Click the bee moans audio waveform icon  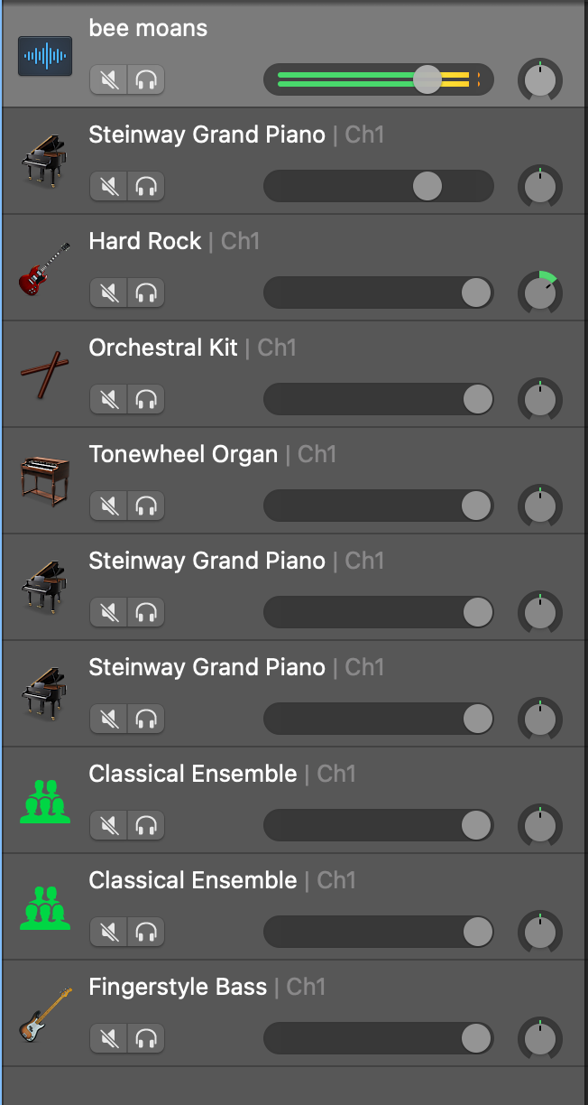coord(45,57)
